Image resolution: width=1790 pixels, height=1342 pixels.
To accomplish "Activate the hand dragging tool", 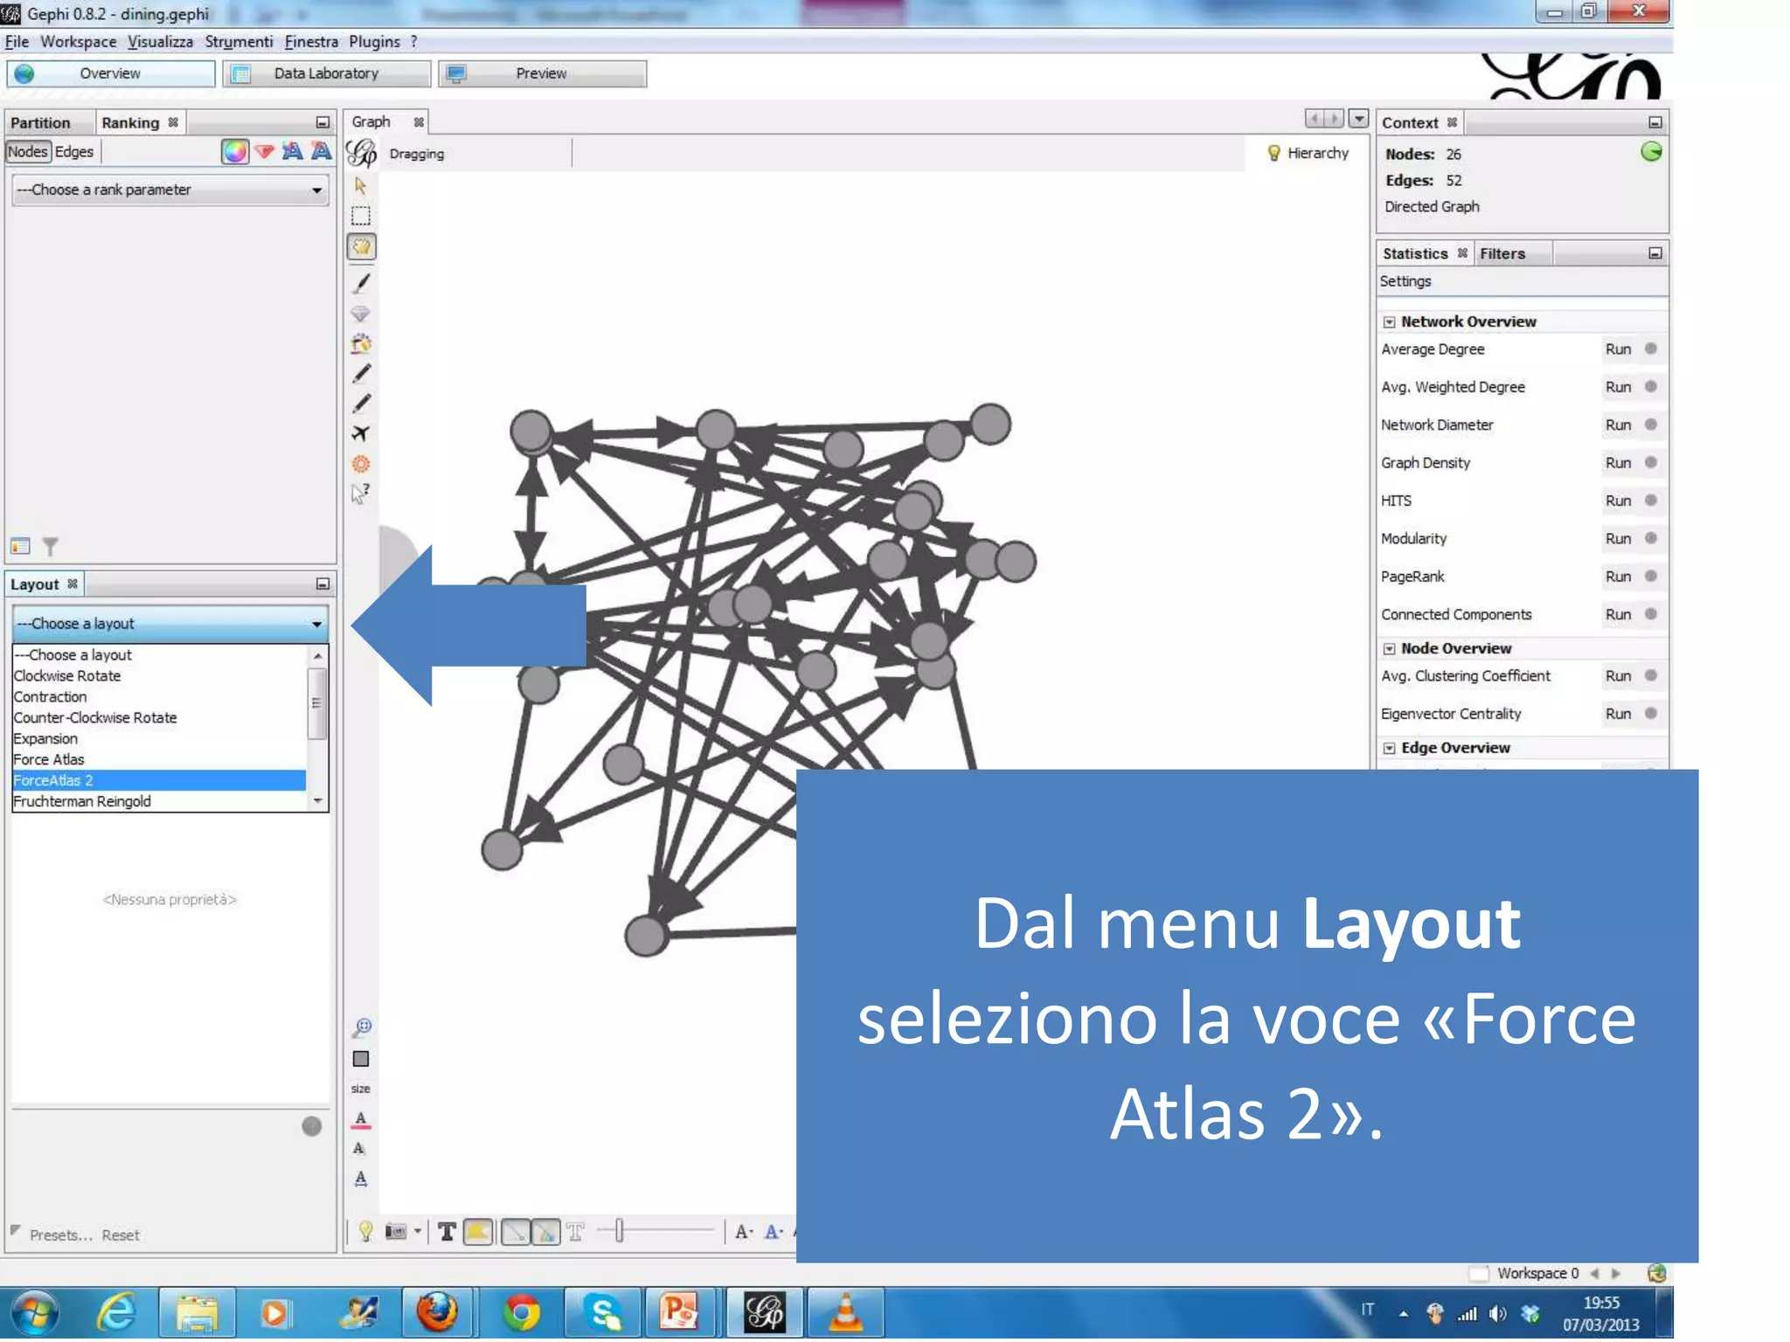I will pos(361,247).
